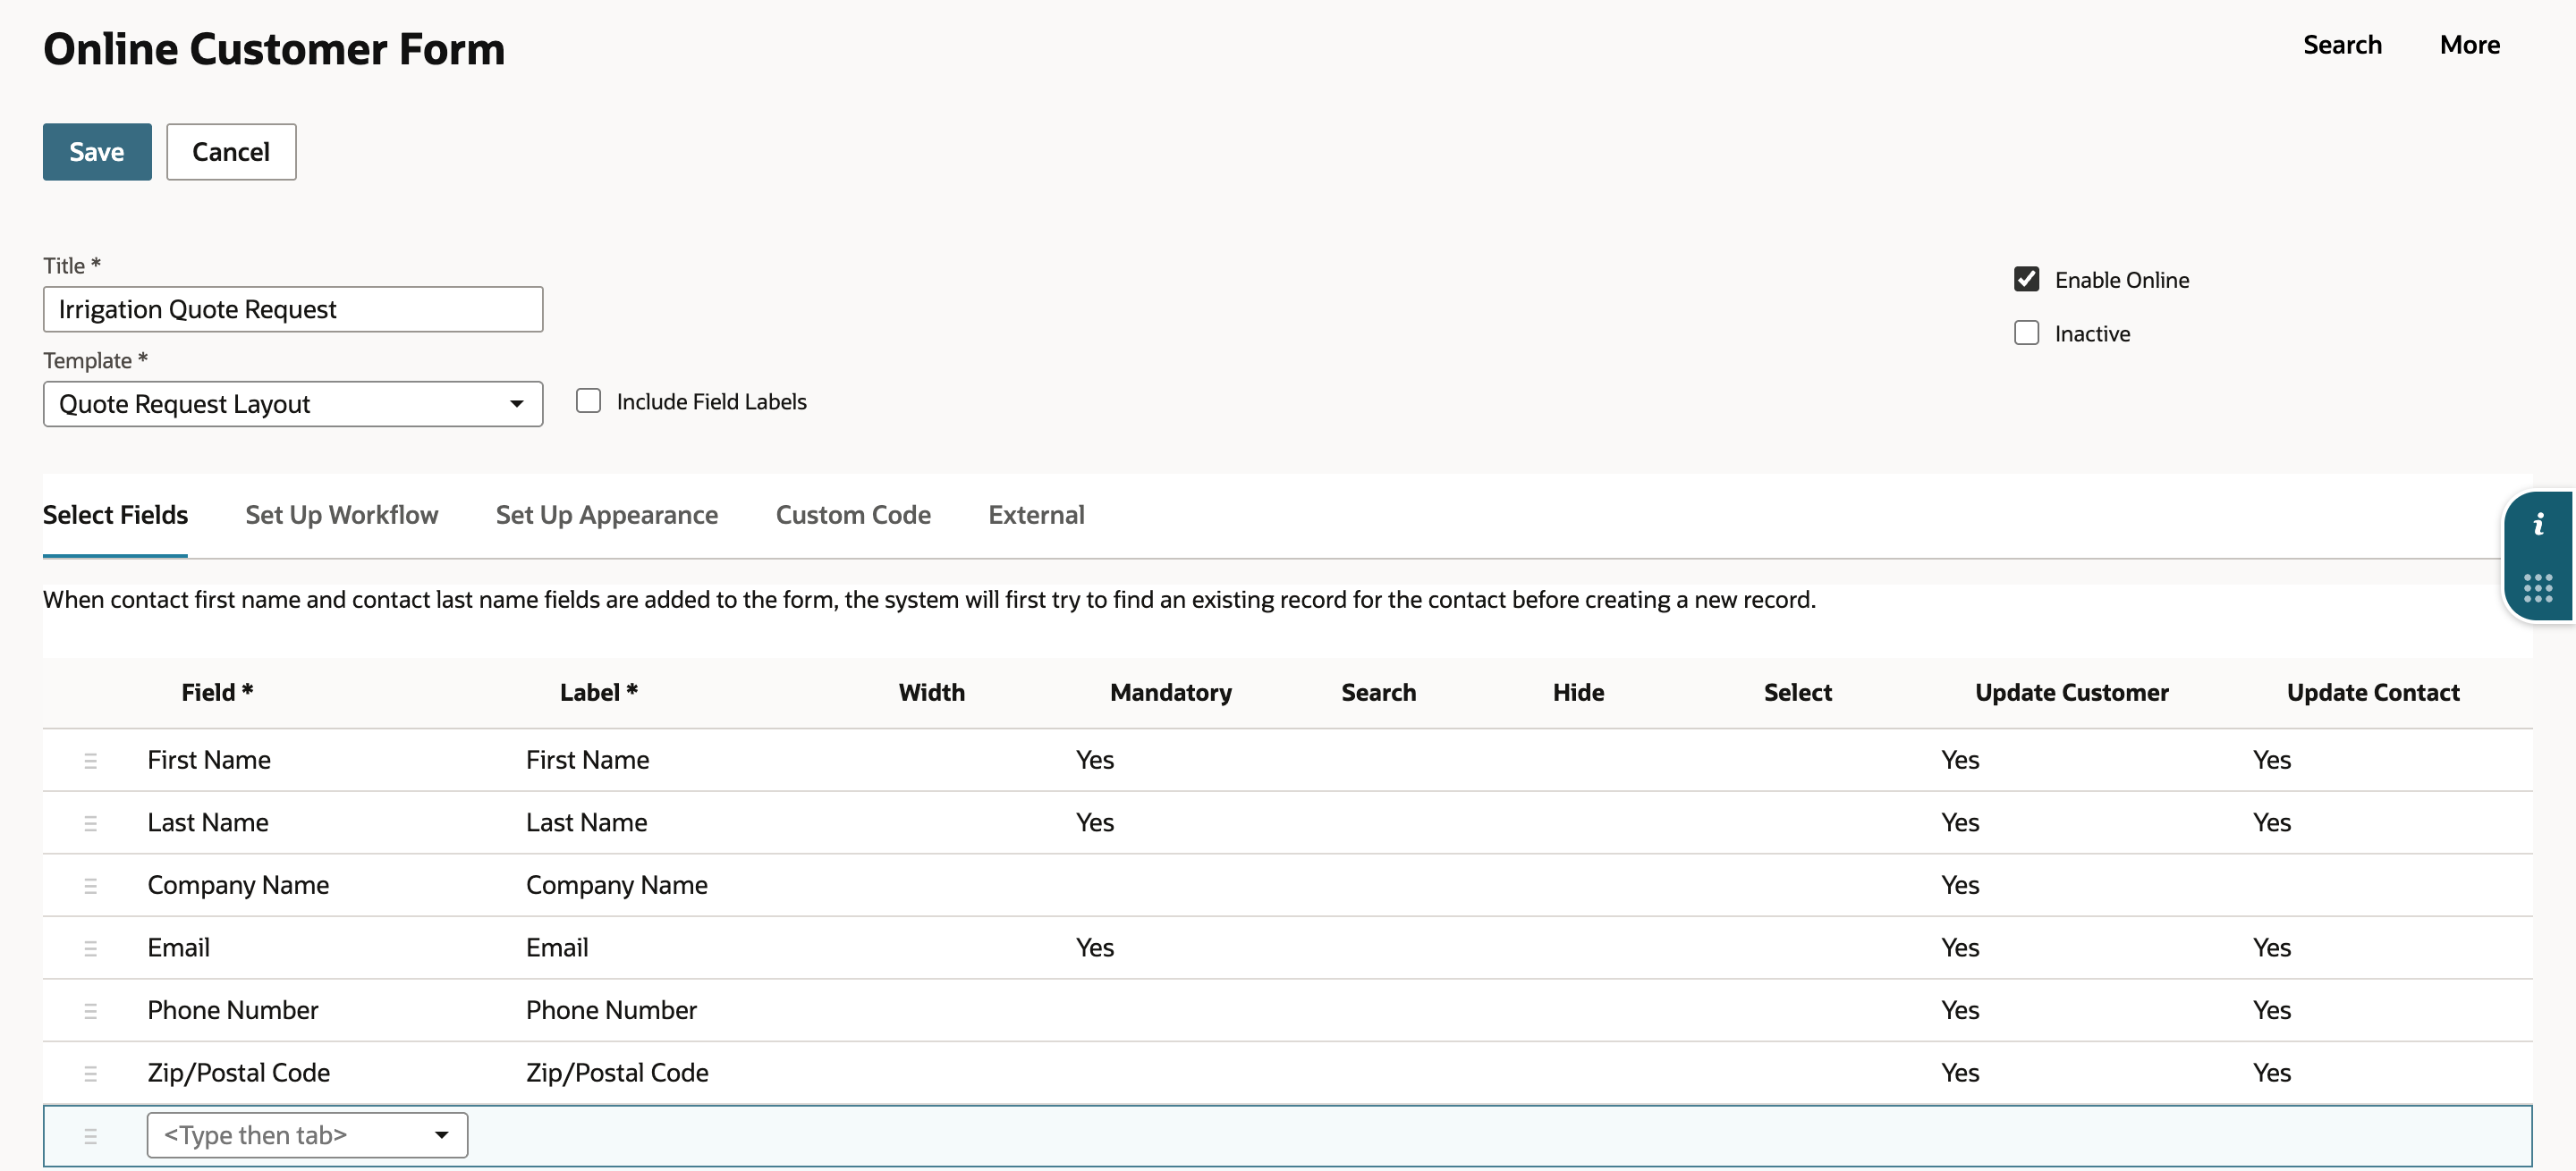Image resolution: width=2576 pixels, height=1171 pixels.
Task: Select the Last Name field cell
Action: (x=208, y=823)
